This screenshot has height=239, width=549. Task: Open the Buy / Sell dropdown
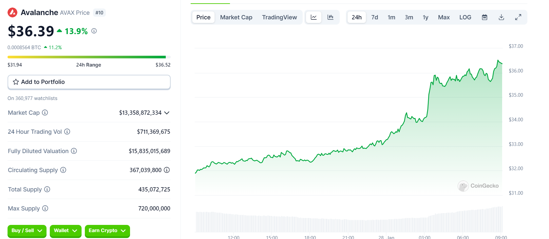[27, 231]
